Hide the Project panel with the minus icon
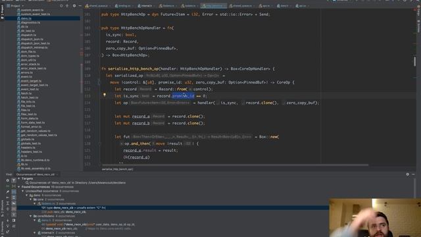421x237 pixels. (x=80, y=6)
